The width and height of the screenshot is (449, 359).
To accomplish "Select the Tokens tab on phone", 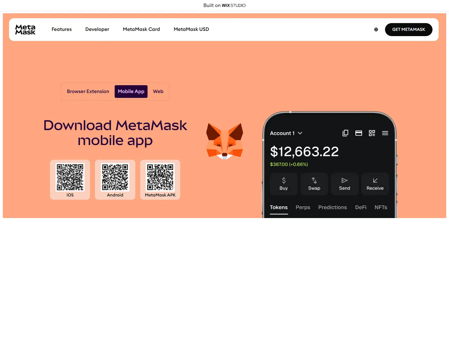I will (x=279, y=208).
